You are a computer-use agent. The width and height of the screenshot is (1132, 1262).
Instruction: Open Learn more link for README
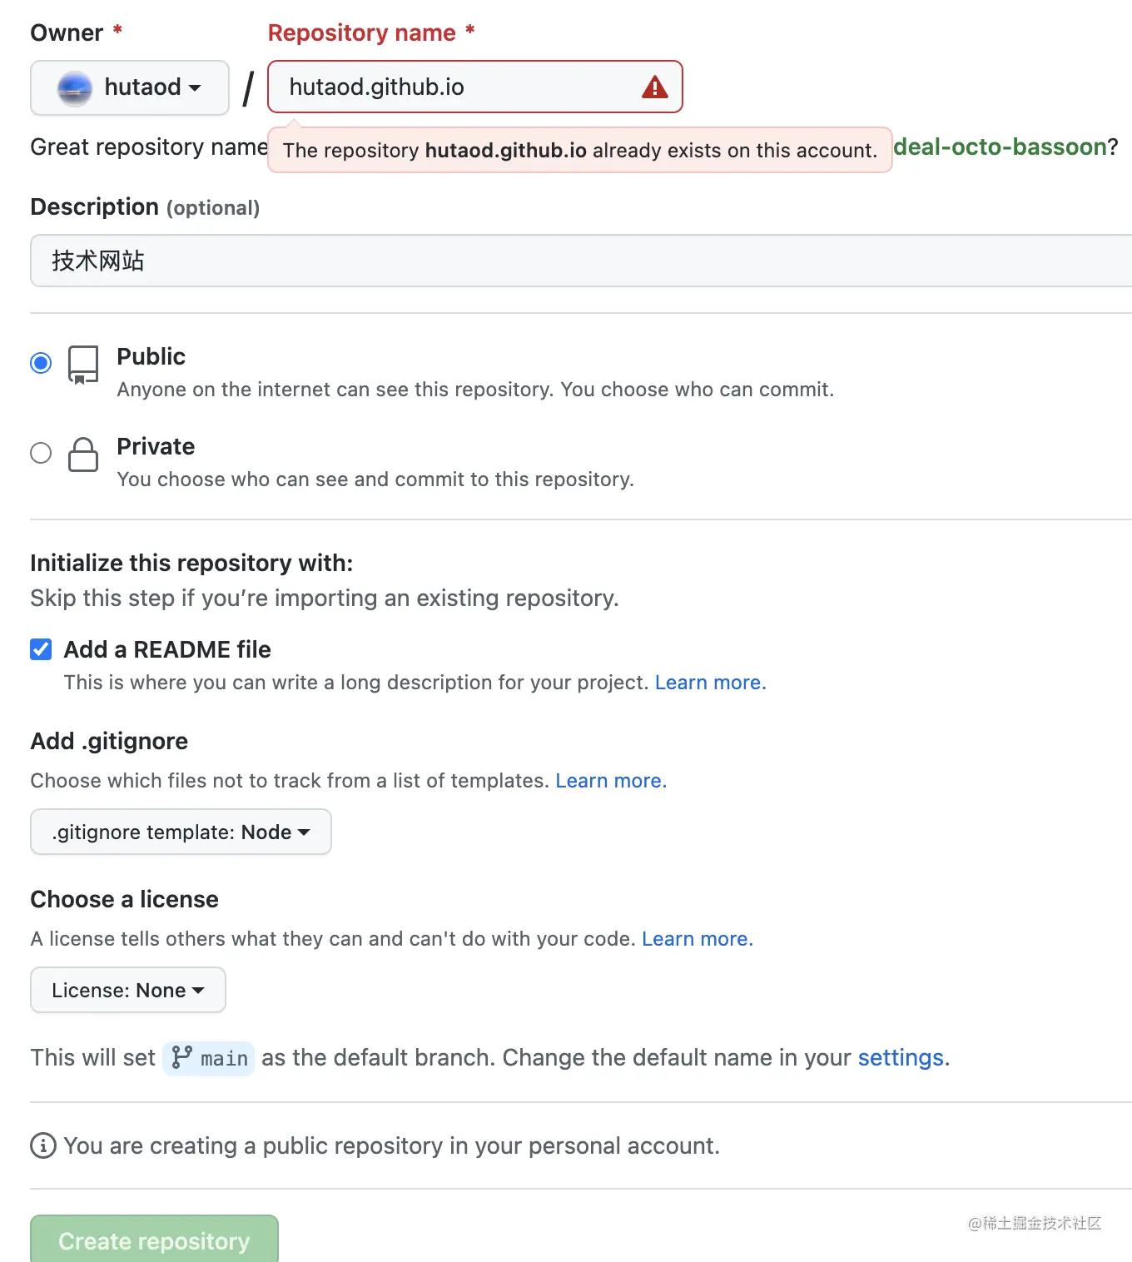coord(710,683)
